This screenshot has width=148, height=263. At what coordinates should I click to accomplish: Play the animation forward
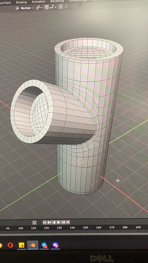click(59, 222)
